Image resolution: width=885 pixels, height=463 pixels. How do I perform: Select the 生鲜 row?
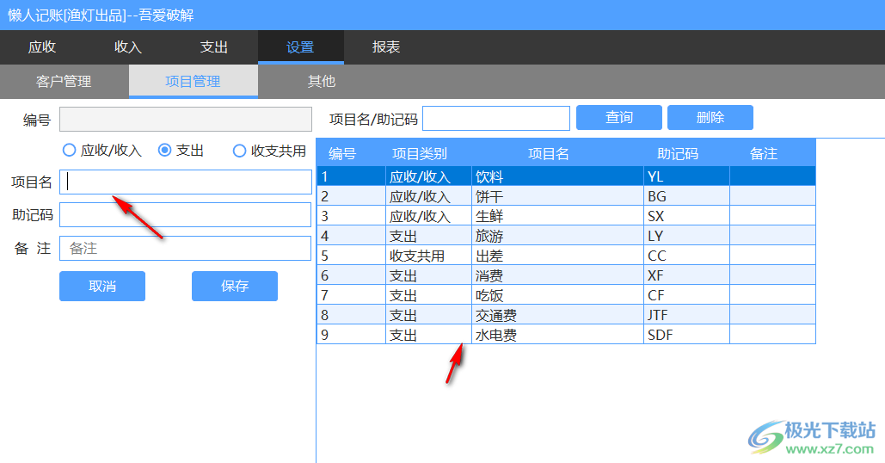point(566,216)
